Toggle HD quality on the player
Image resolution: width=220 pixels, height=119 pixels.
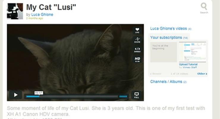pyautogui.click(x=137, y=59)
